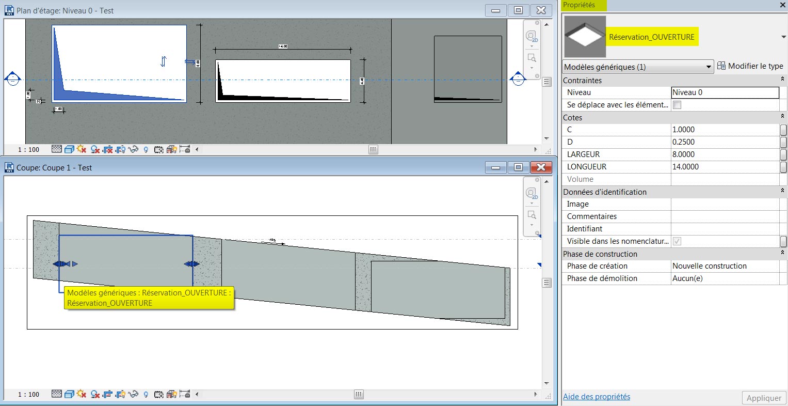Click the 'Modifier le type' button

click(751, 66)
